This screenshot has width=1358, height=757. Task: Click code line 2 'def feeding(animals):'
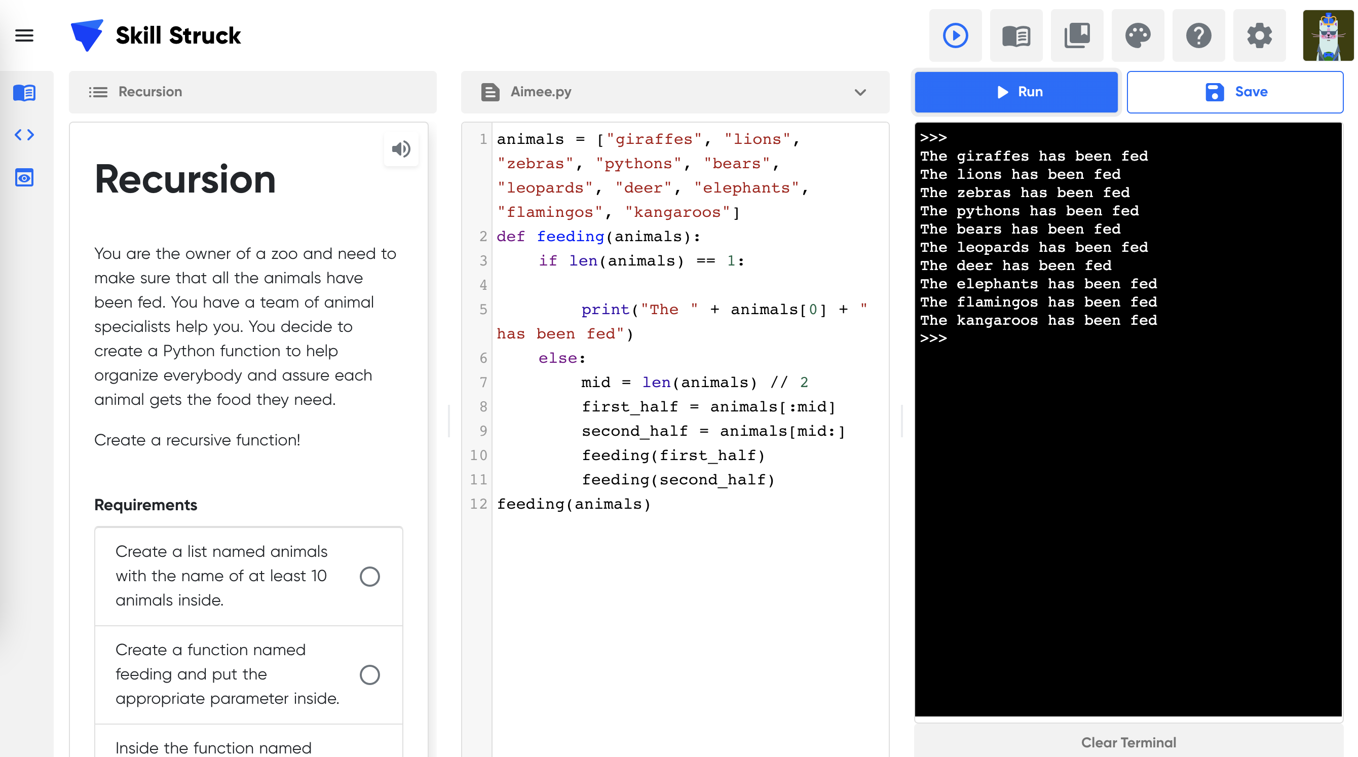point(598,237)
